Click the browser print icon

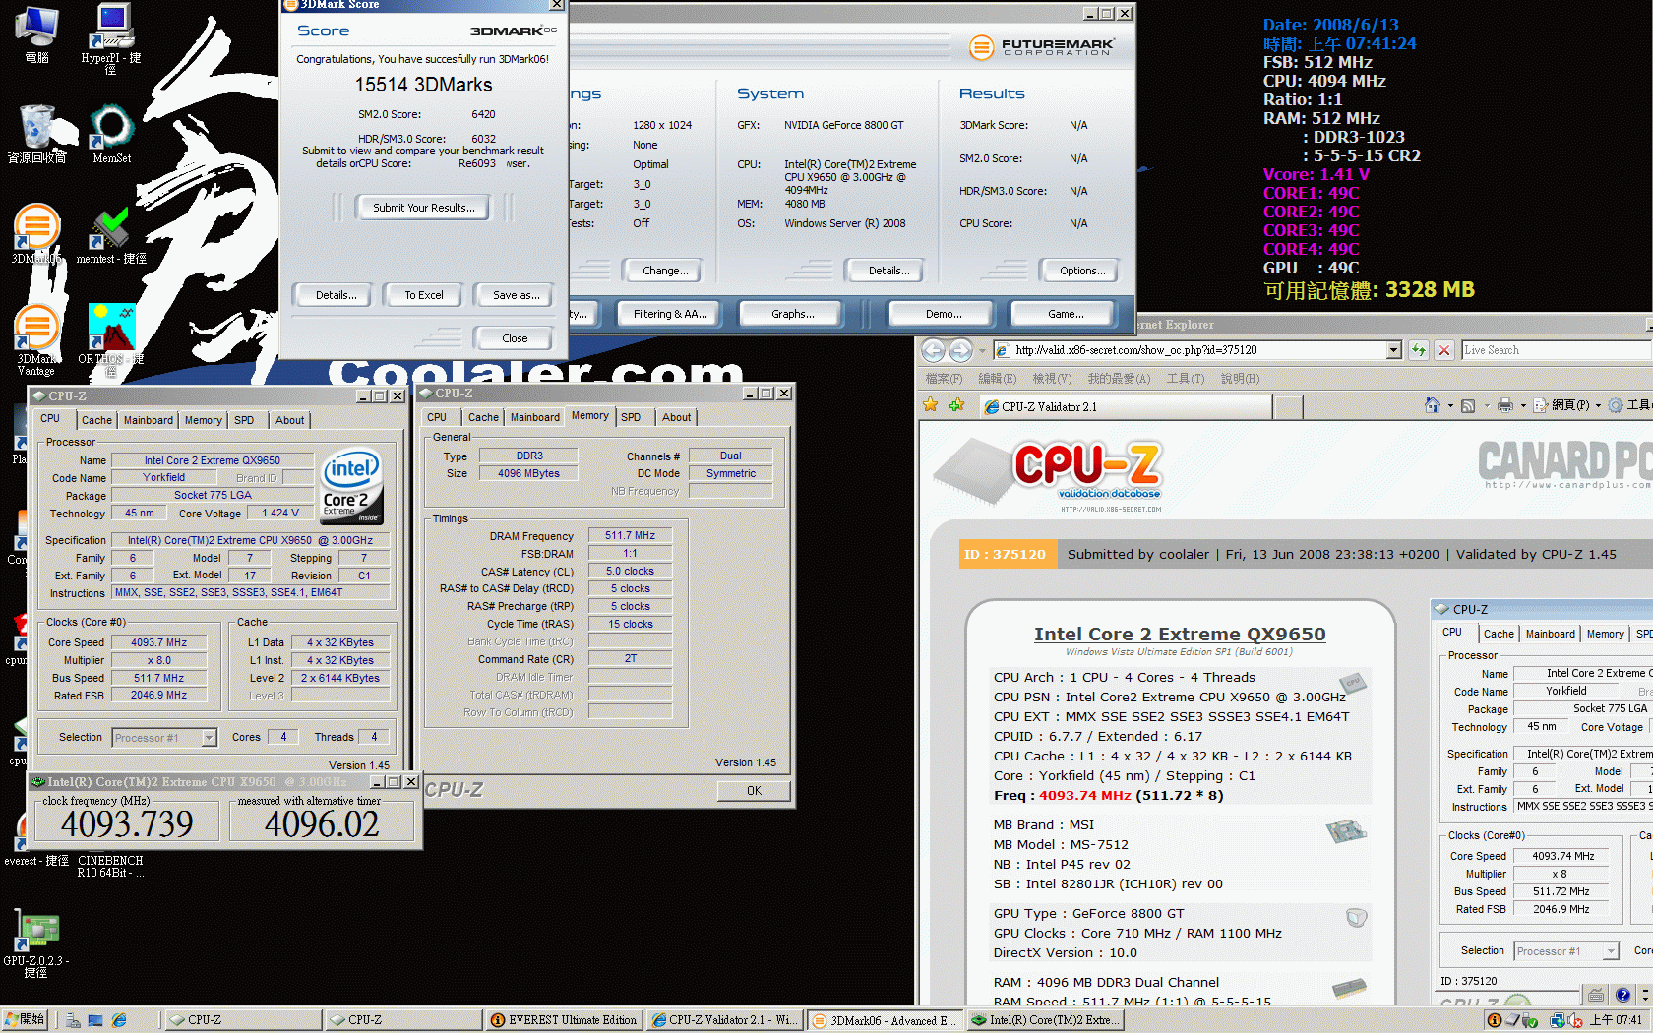coord(1504,405)
